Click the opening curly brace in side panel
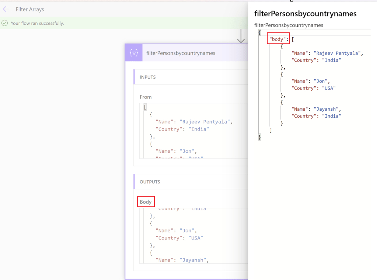Viewport: 377px width, 280px height. click(259, 32)
